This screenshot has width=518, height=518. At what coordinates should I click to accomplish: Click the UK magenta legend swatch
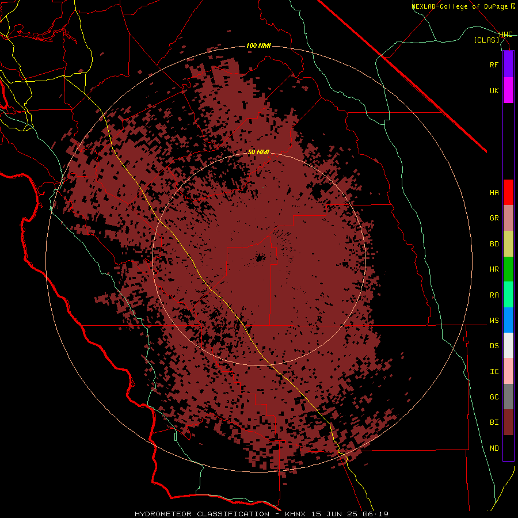click(508, 90)
